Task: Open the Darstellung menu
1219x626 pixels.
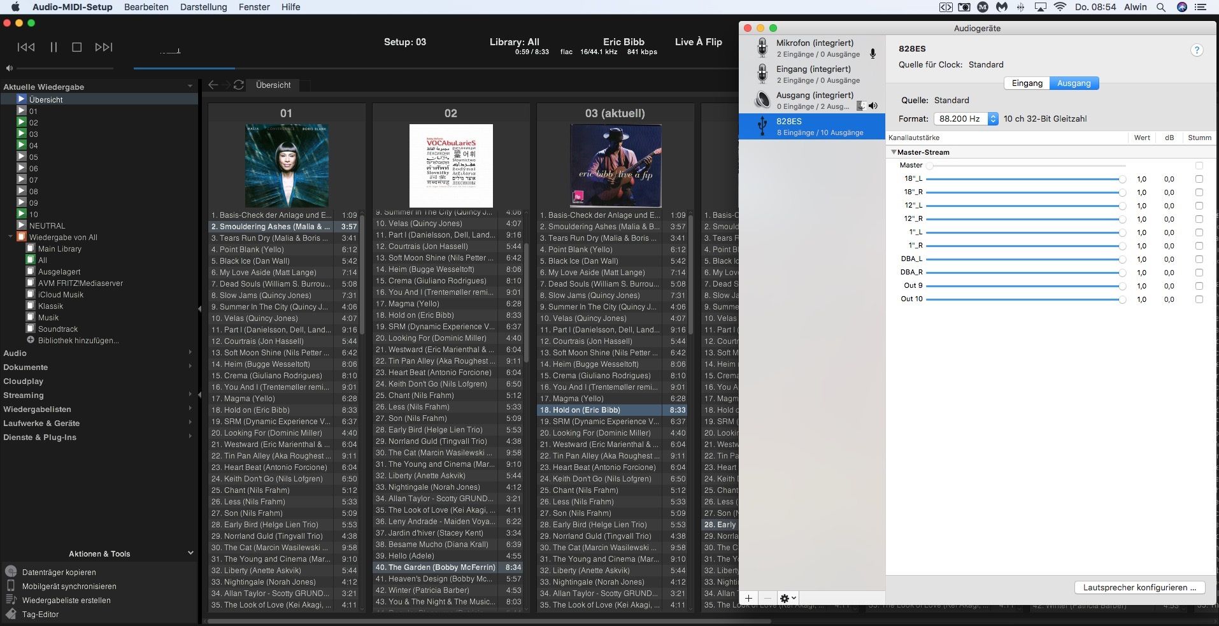Action: 204,7
